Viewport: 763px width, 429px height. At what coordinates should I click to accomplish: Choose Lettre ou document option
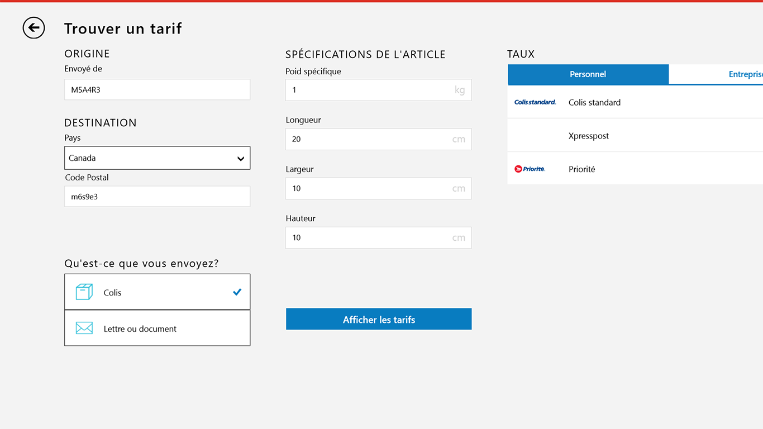pos(157,328)
